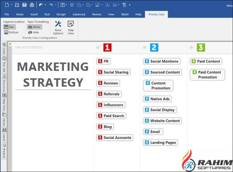The height and width of the screenshot is (172, 233).
Task: Switch to the Design ribbon tab
Action: tap(61, 14)
